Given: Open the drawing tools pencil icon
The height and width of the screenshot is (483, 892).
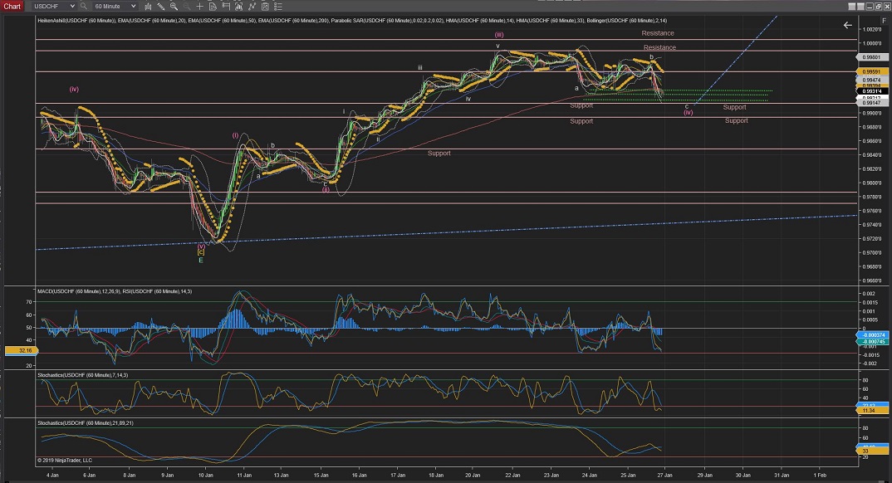Looking at the screenshot, I should pos(162,6).
